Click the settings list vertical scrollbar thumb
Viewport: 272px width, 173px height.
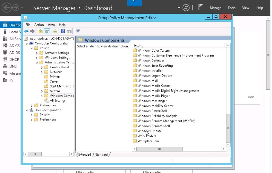228,128
